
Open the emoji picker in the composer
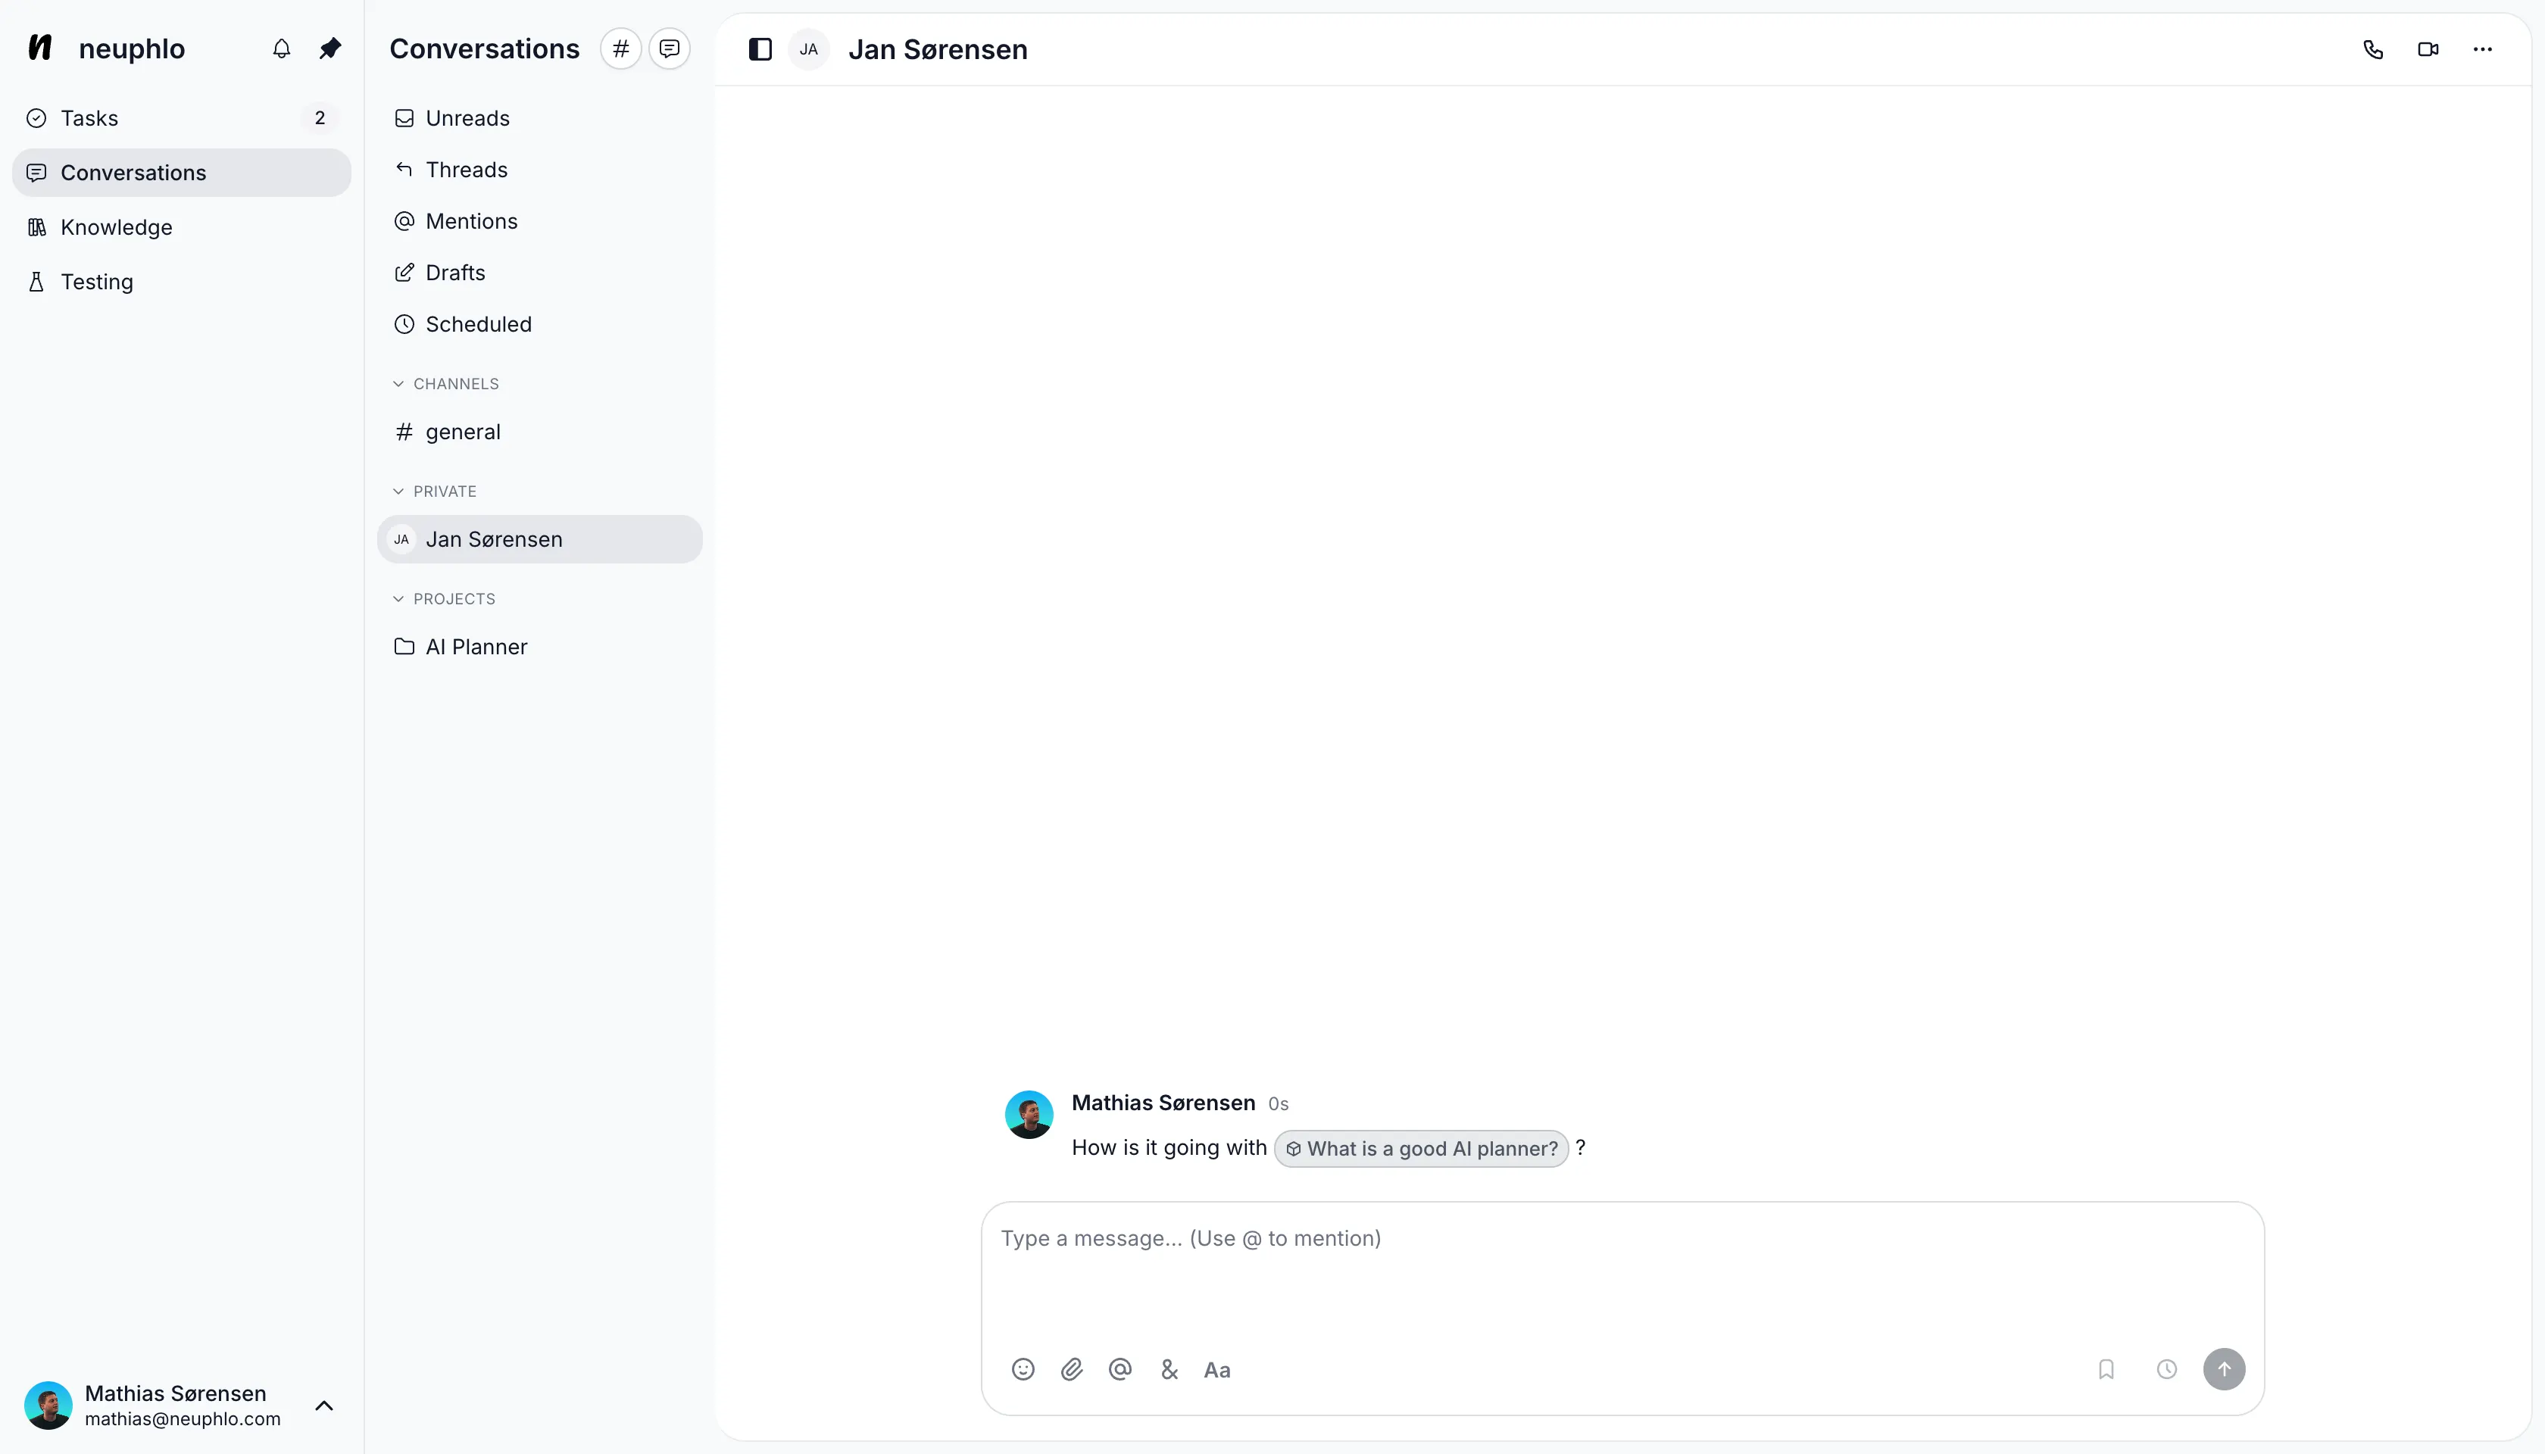coord(1022,1369)
